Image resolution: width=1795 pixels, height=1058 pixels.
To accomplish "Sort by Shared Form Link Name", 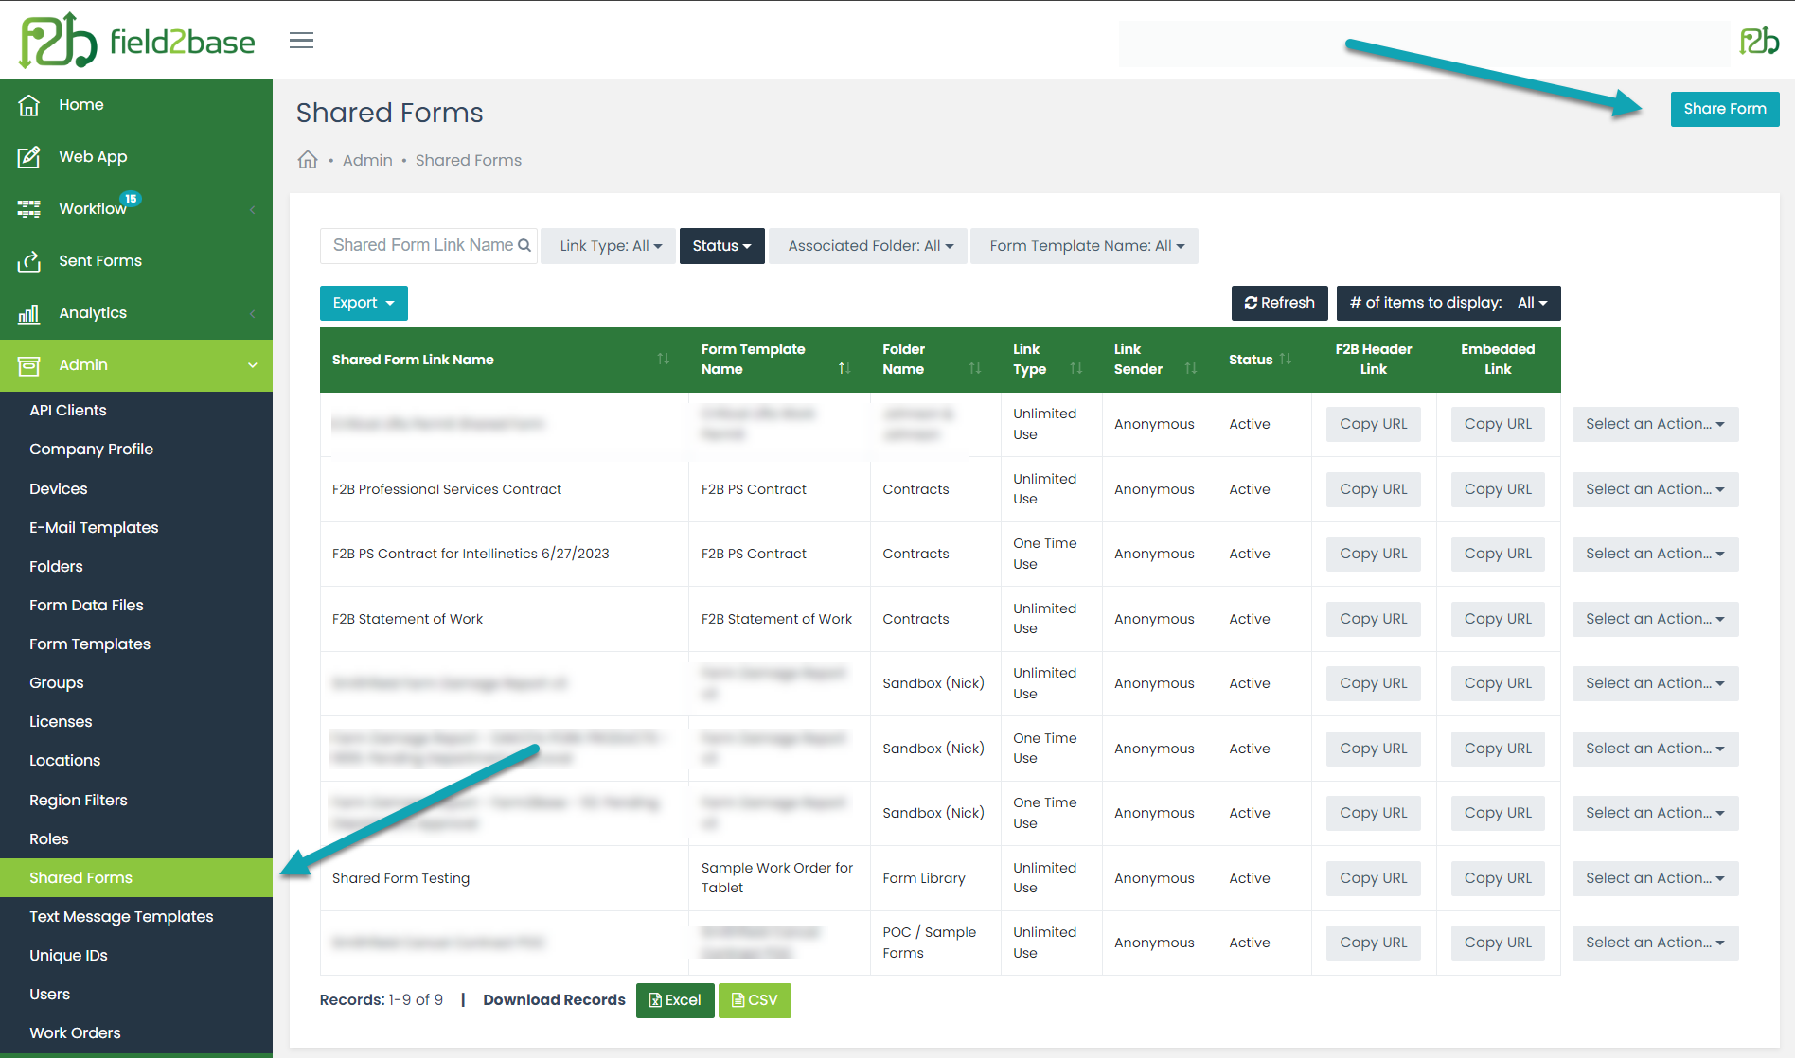I will [x=663, y=359].
